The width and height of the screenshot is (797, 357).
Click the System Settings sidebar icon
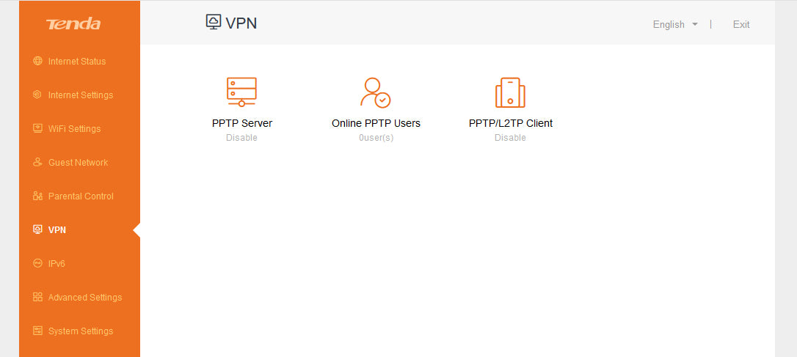point(38,331)
